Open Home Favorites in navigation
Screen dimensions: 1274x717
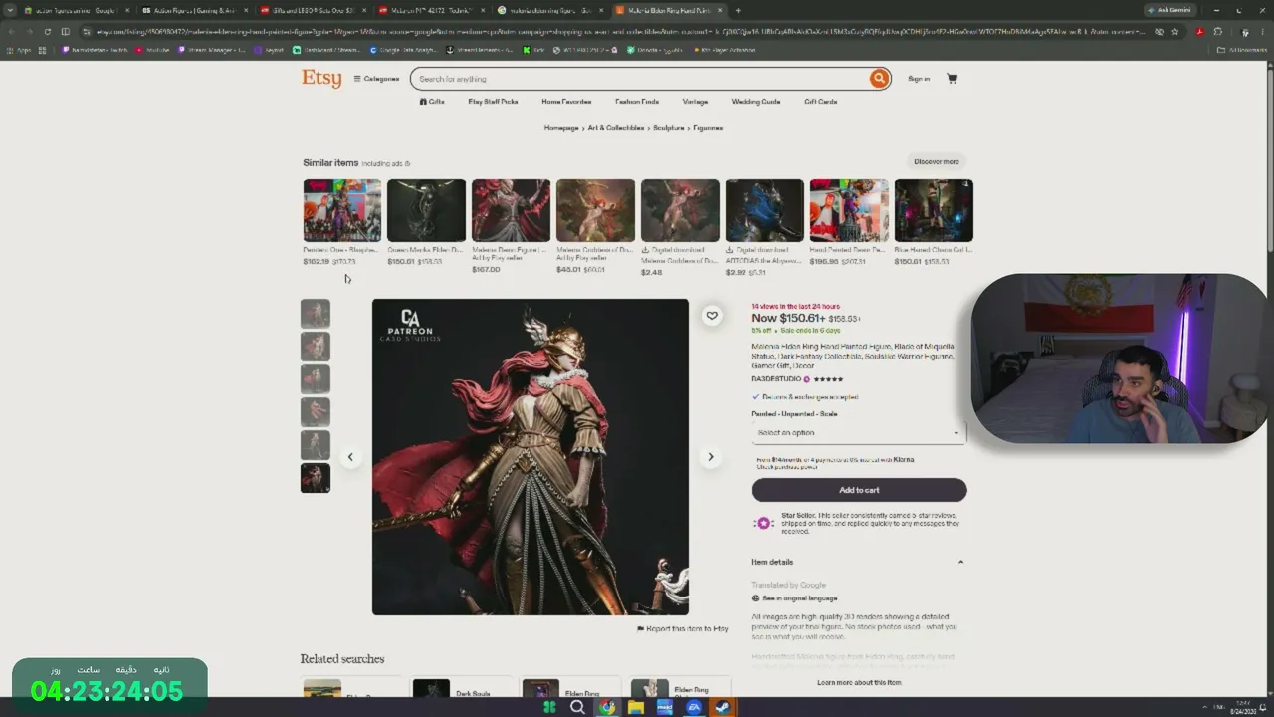coord(566,102)
